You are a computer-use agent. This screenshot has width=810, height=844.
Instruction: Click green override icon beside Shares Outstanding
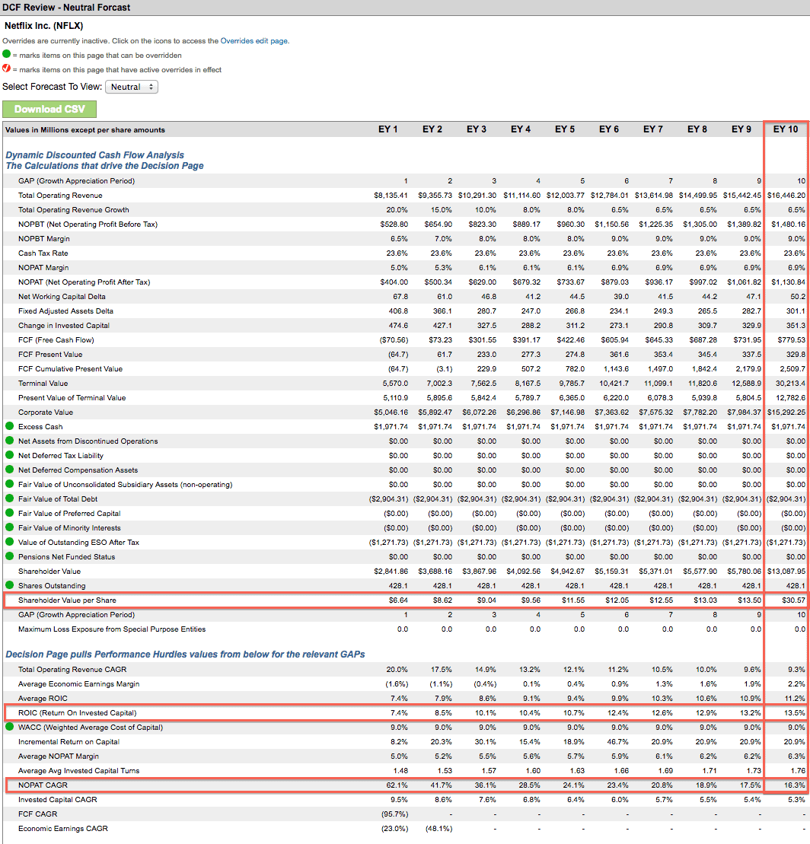point(9,585)
